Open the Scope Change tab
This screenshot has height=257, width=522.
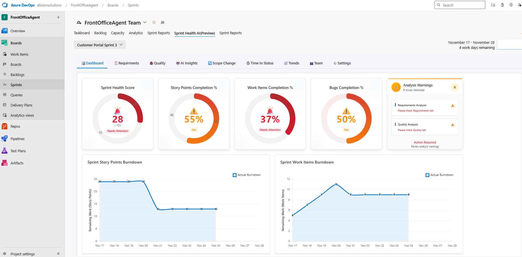pos(222,63)
